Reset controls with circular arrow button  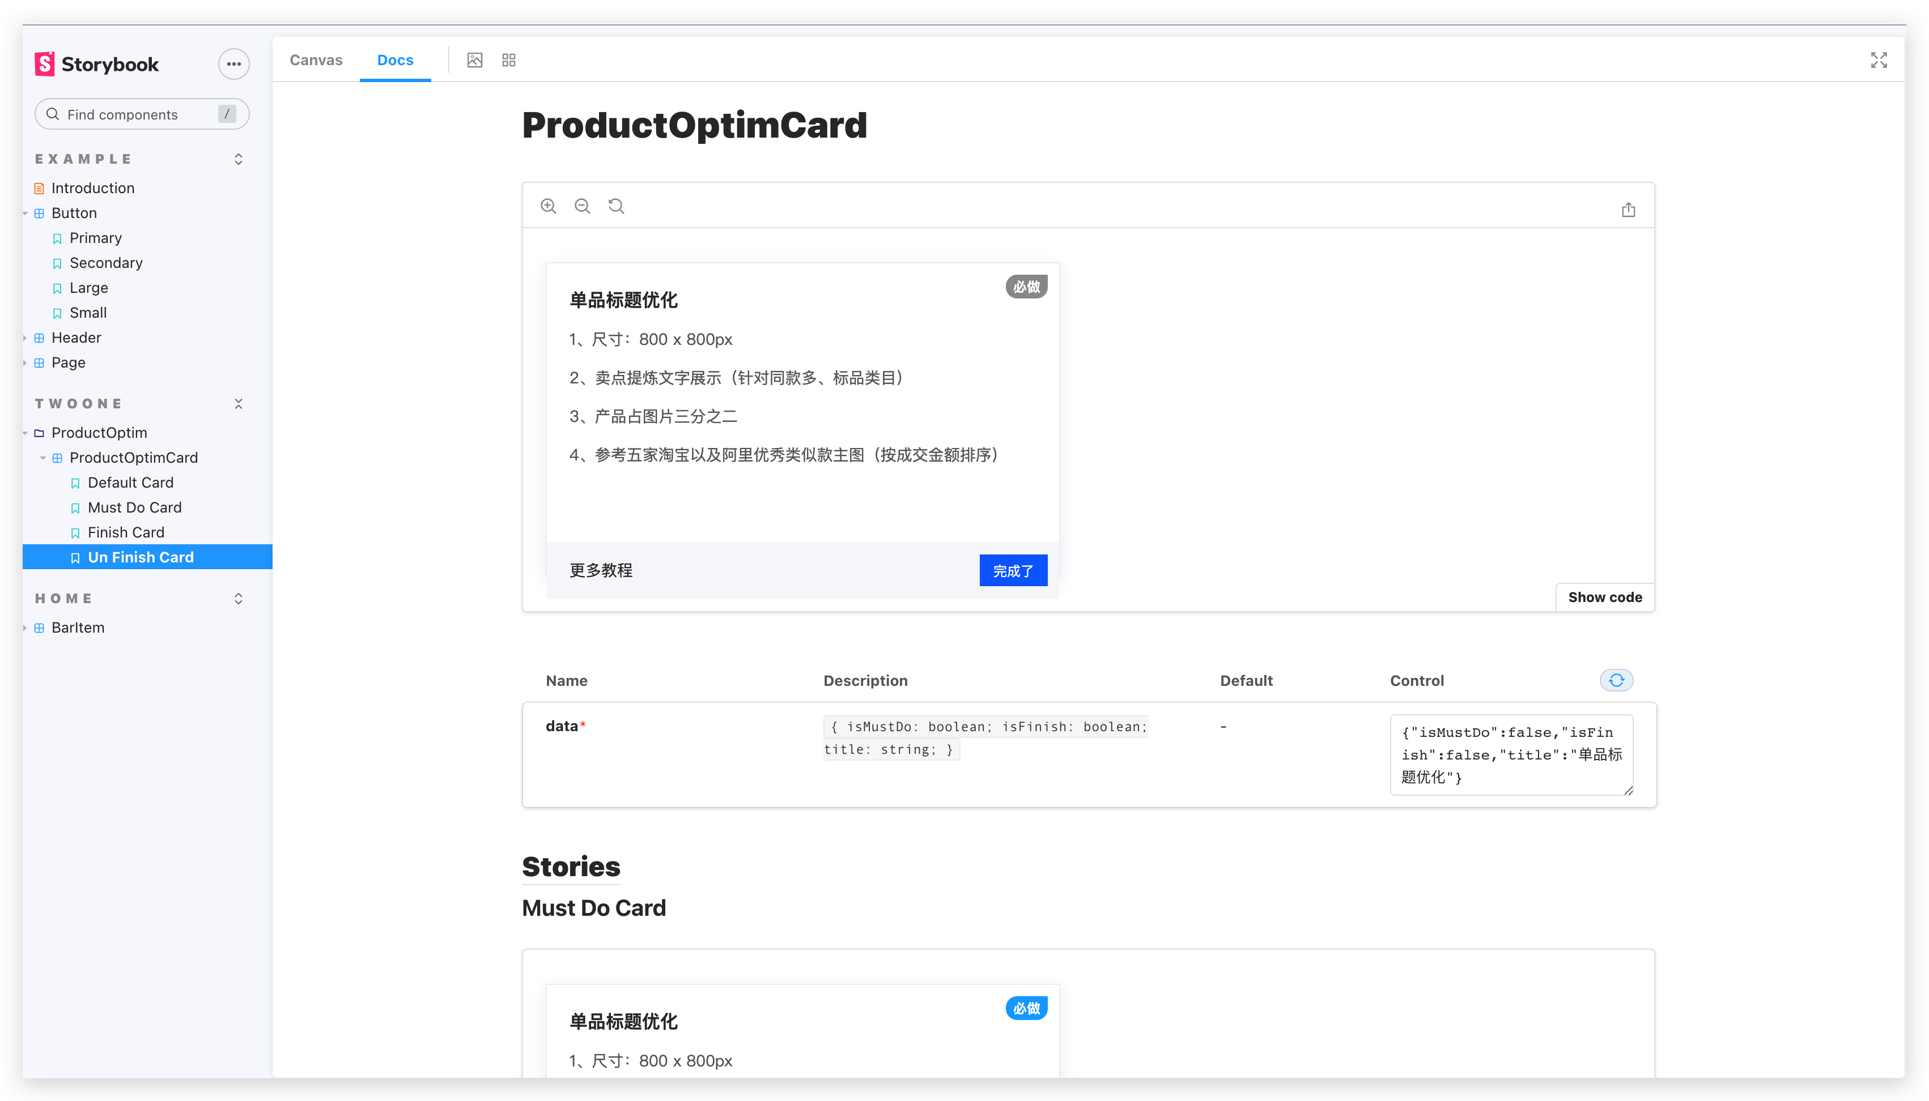click(x=1616, y=681)
